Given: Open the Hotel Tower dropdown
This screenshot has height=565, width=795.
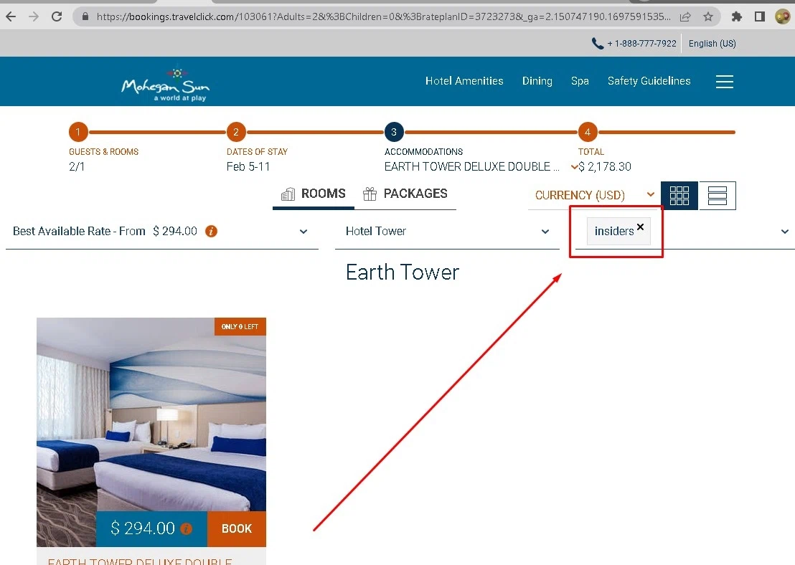Looking at the screenshot, I should click(447, 232).
